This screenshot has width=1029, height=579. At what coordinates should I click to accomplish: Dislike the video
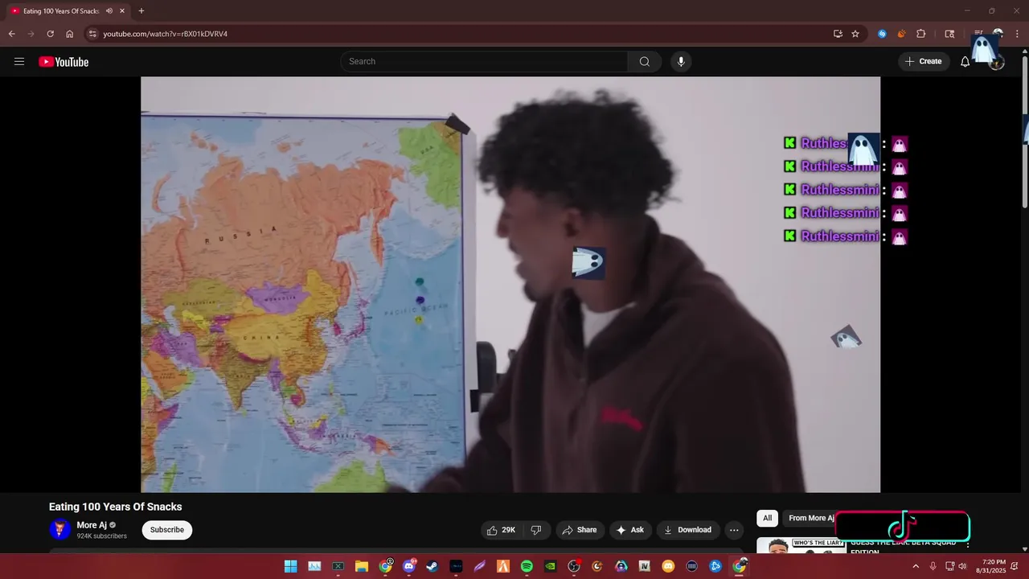pos(536,530)
